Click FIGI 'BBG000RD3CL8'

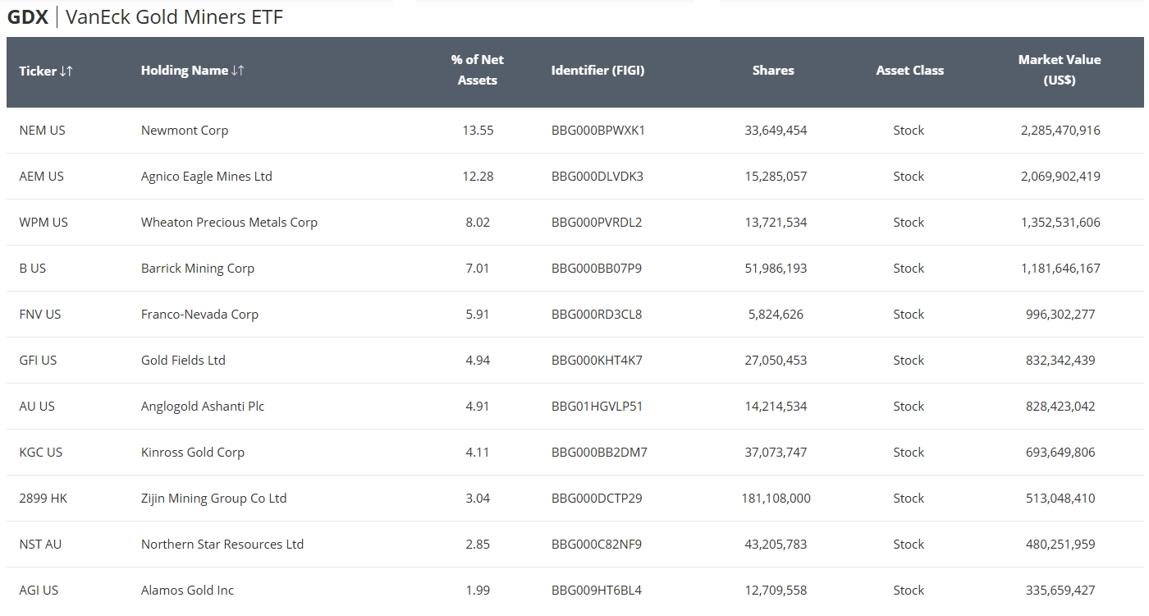(597, 315)
